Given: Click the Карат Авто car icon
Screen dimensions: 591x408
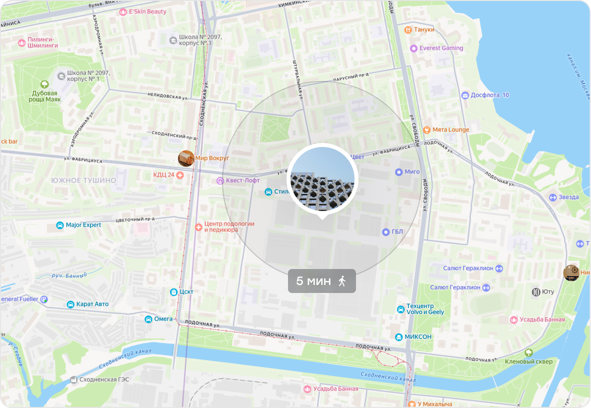Looking at the screenshot, I should (70, 304).
